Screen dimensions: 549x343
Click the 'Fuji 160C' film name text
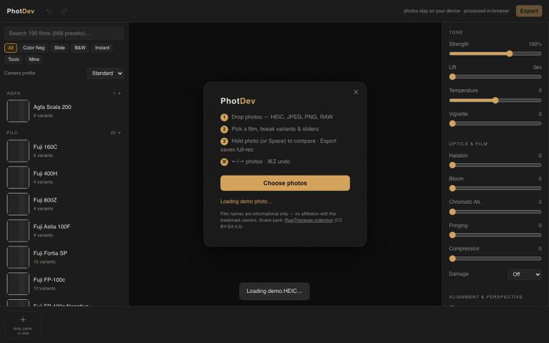point(45,147)
